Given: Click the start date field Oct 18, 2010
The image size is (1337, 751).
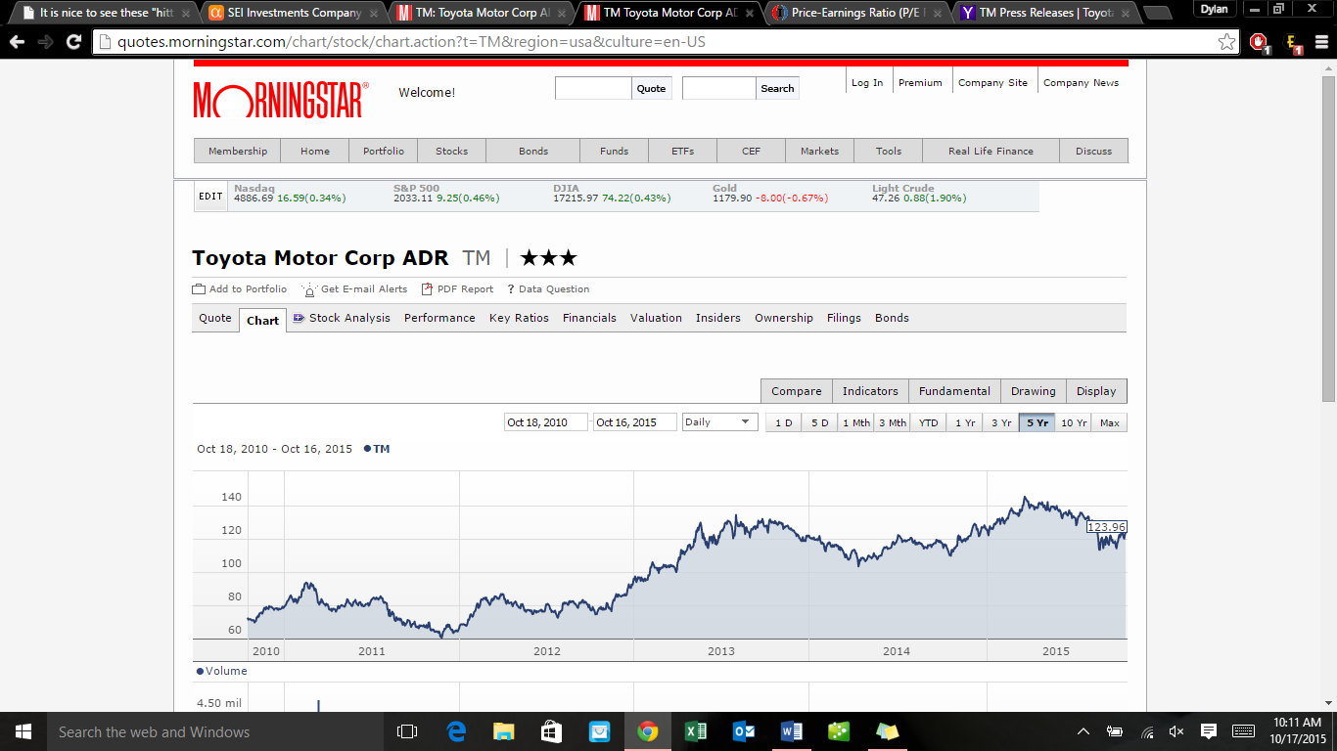Looking at the screenshot, I should (x=546, y=422).
